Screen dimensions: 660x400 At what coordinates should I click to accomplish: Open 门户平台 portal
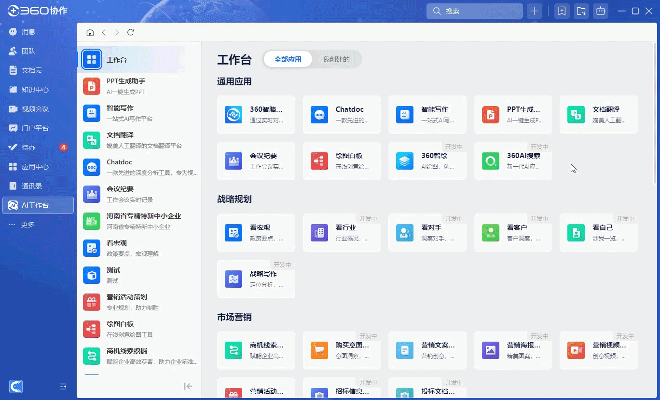click(38, 128)
